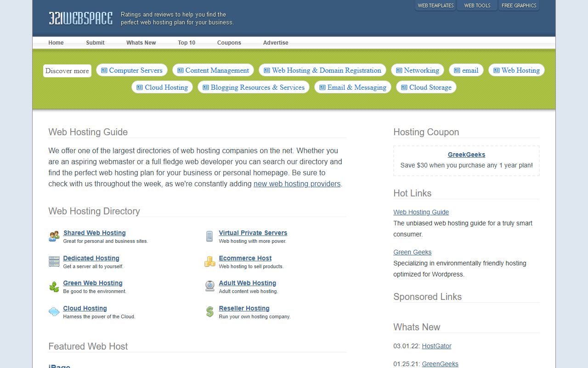This screenshot has width=588, height=368.
Task: Open the Free Graphics top tab
Action: (x=519, y=6)
